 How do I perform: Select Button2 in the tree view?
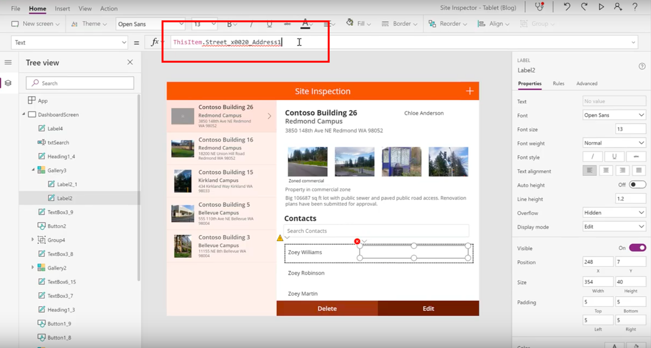(x=57, y=226)
